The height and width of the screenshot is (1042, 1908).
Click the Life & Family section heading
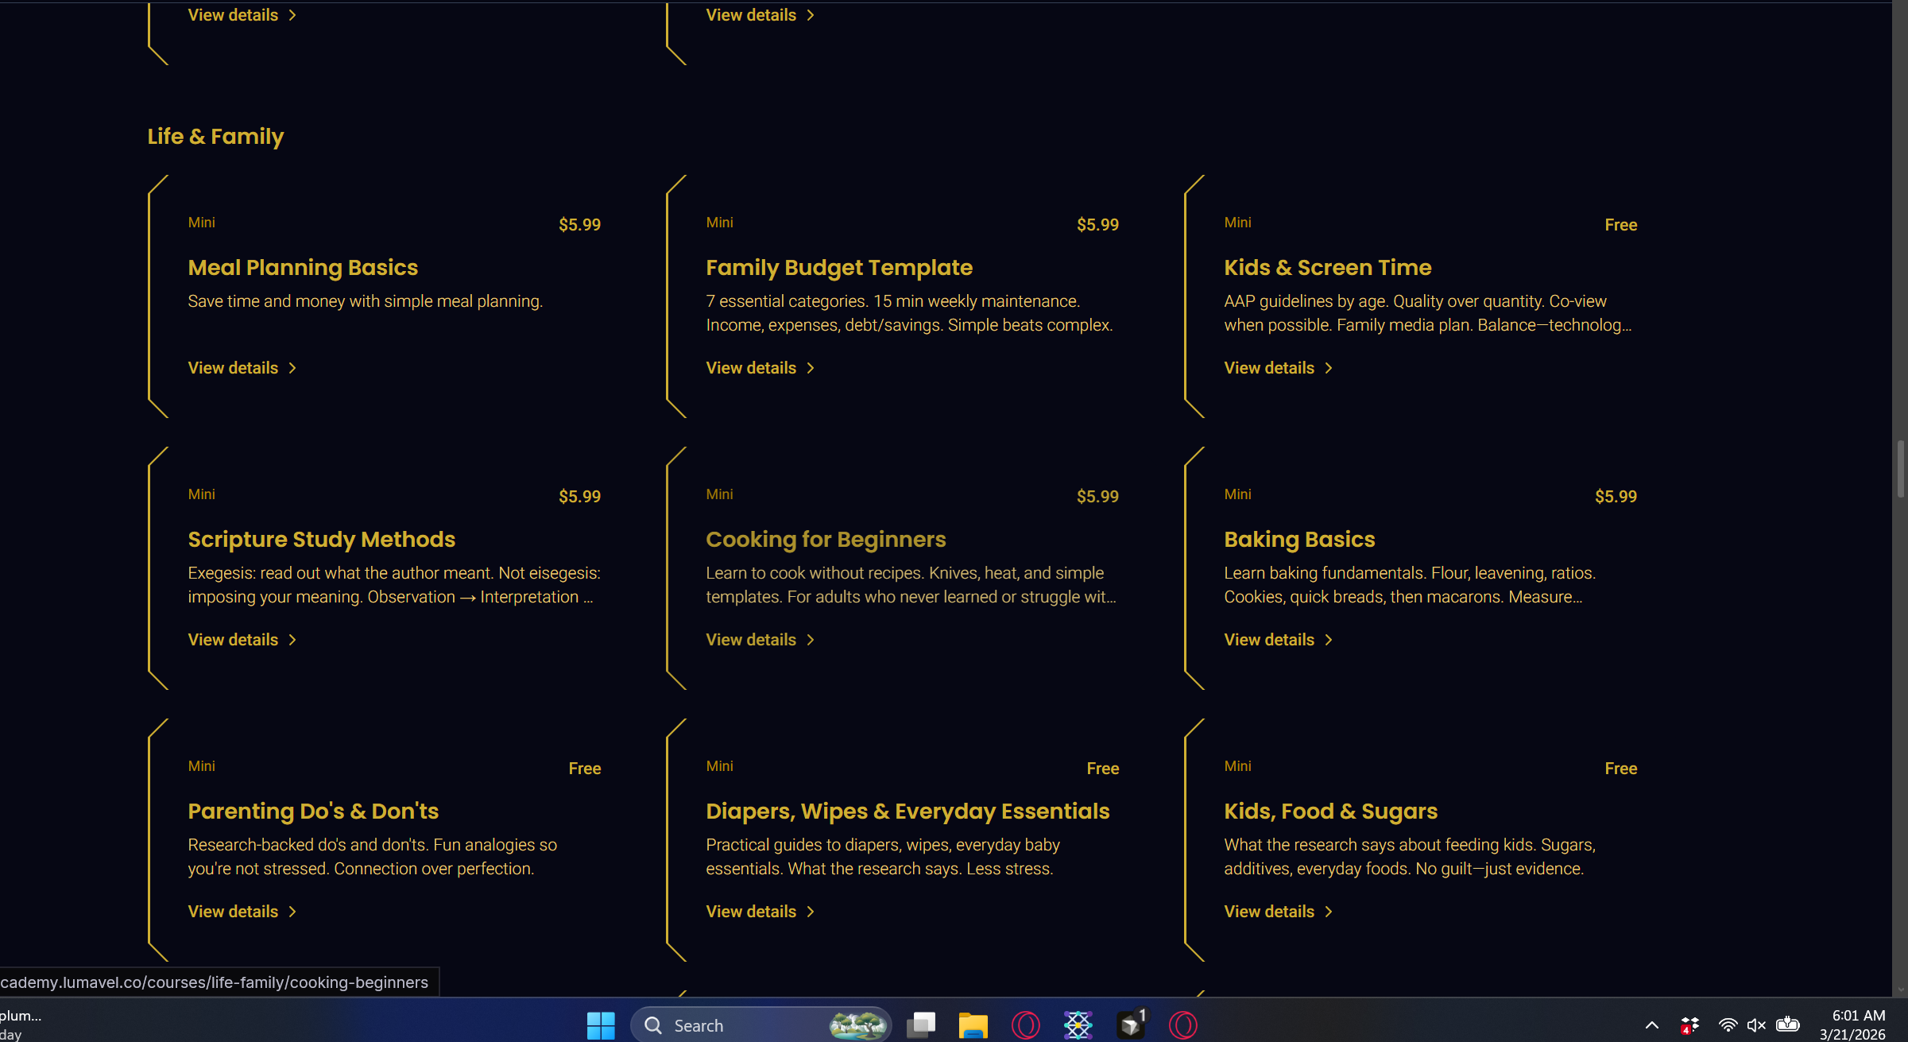coord(215,136)
